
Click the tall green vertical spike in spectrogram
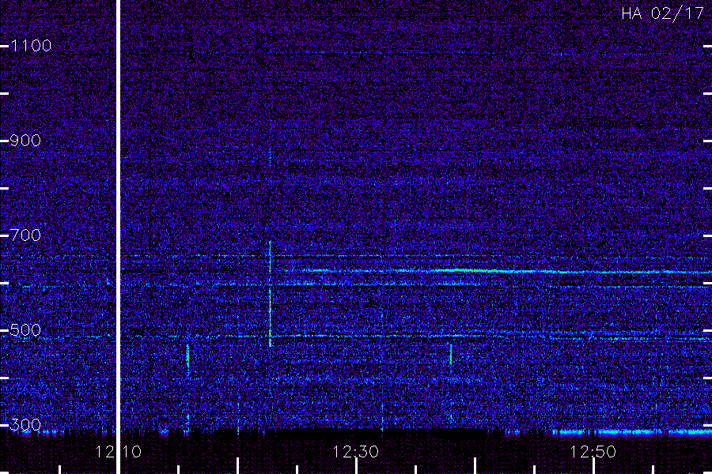coord(271,294)
